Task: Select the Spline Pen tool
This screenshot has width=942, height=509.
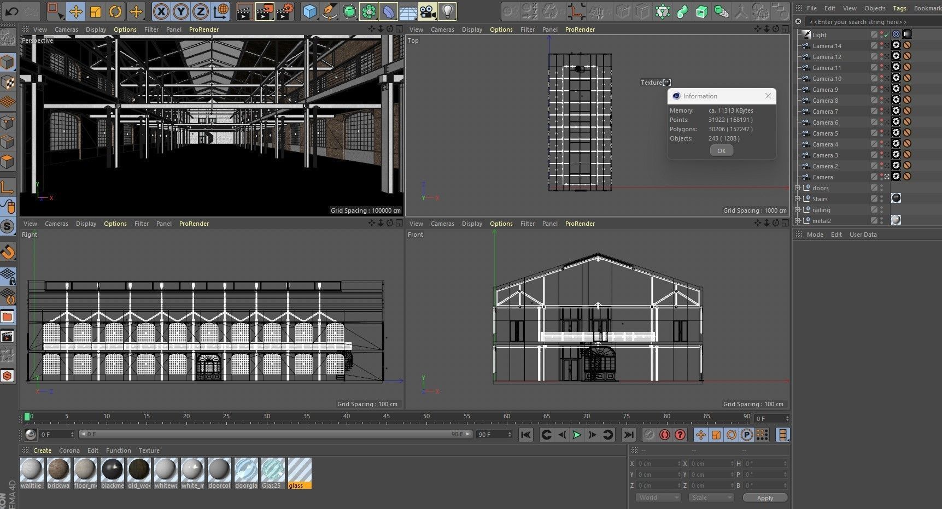Action: tap(330, 11)
